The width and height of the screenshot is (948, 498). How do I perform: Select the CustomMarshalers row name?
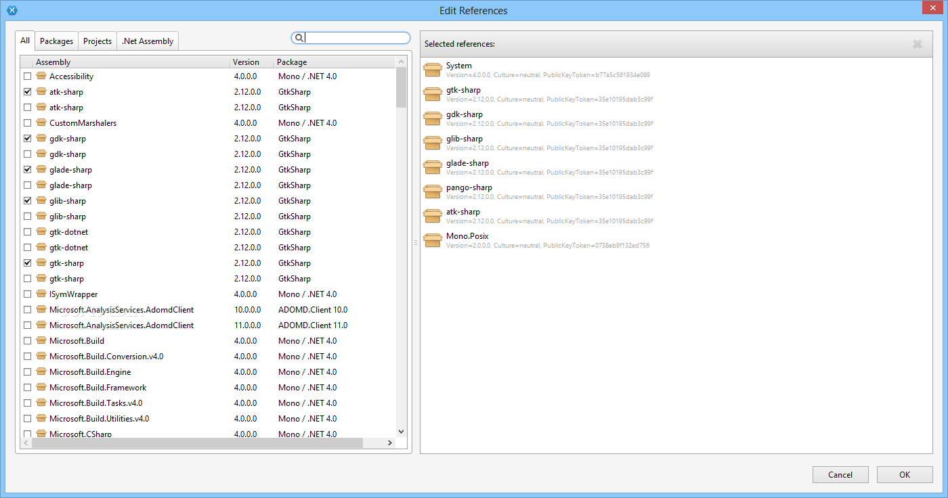pos(83,123)
